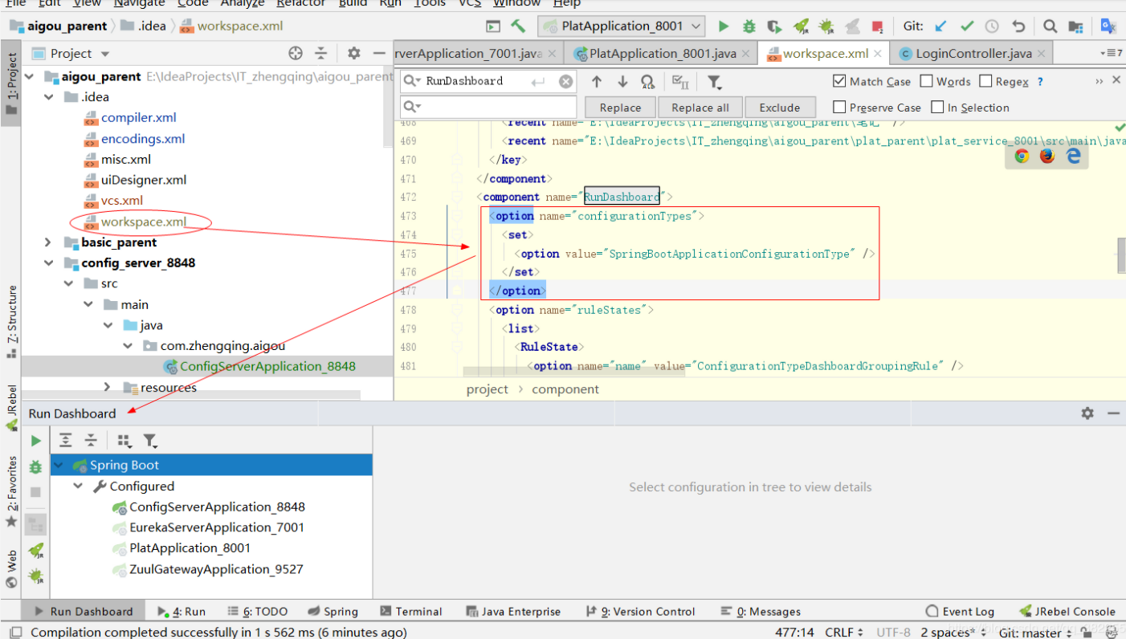Run with Coverage toolbar icon
The width and height of the screenshot is (1126, 639).
pos(774,26)
